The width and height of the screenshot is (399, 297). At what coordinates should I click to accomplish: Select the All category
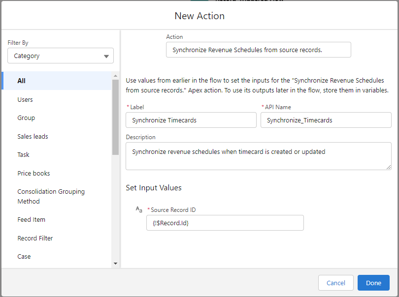(x=22, y=81)
